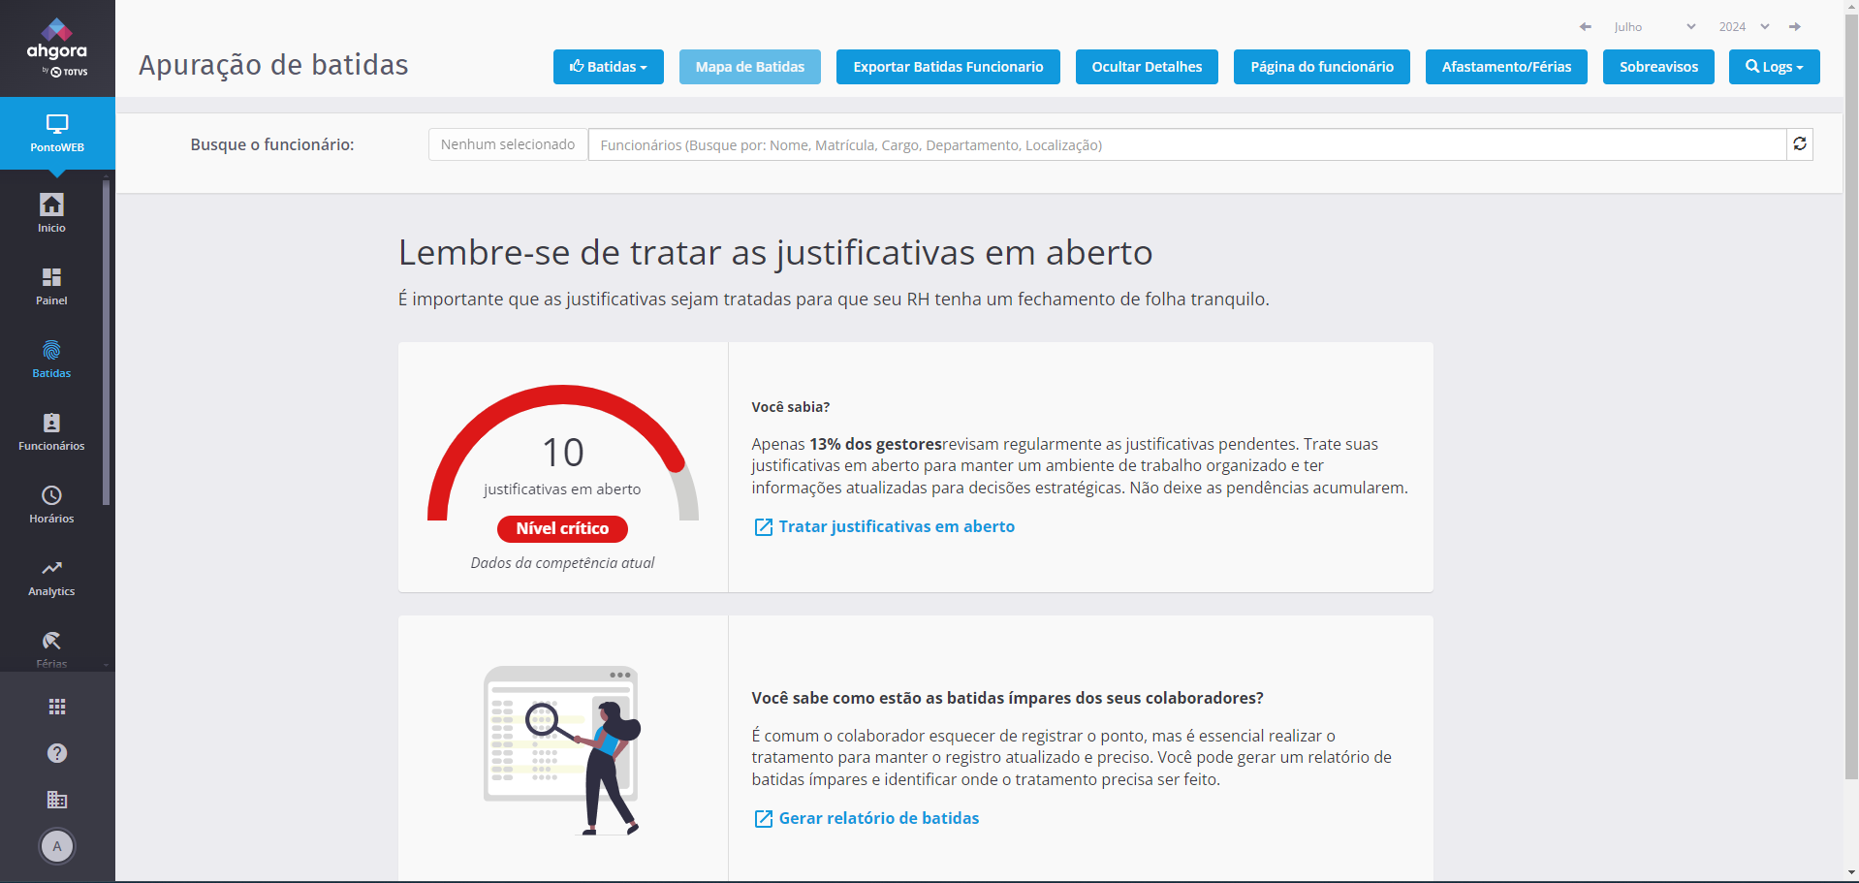1859x883 pixels.
Task: Open user avatar 'A' profile
Action: click(x=57, y=846)
